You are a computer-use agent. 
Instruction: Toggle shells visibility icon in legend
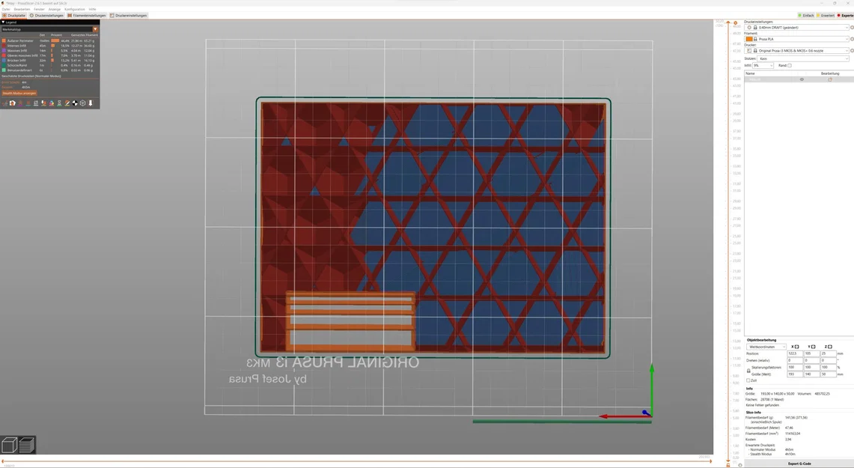tap(83, 103)
